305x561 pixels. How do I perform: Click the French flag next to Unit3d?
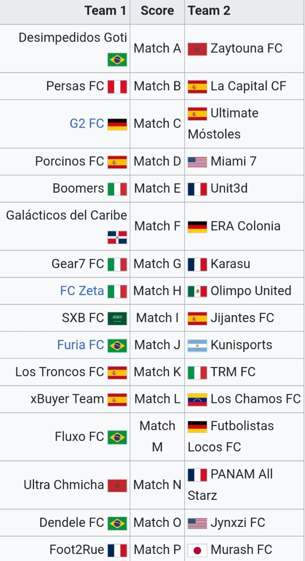coord(197,189)
